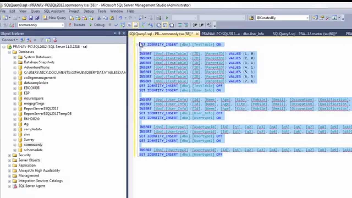
Task: Open Object Explorer window position dropdown arrow
Action: click(115, 33)
